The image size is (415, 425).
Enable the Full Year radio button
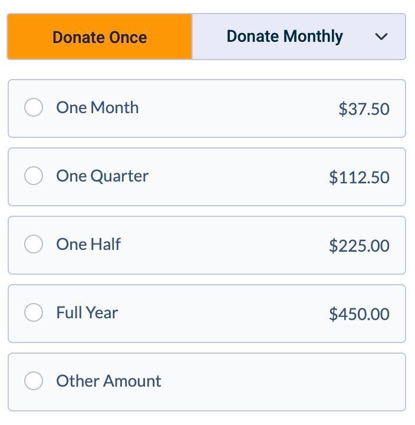click(34, 313)
